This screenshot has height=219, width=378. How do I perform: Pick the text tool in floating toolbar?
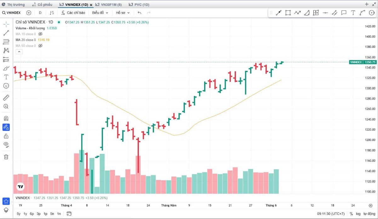pyautogui.click(x=353, y=13)
